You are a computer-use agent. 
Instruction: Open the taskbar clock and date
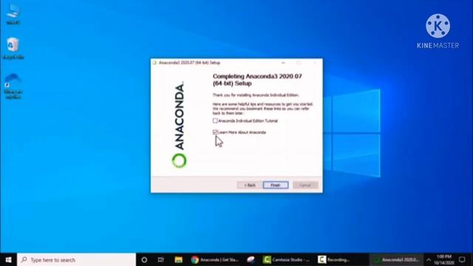(x=444, y=259)
